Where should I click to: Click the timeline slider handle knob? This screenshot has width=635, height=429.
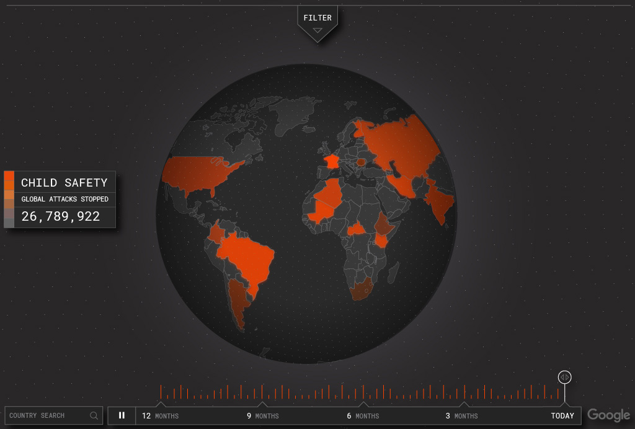tap(564, 377)
